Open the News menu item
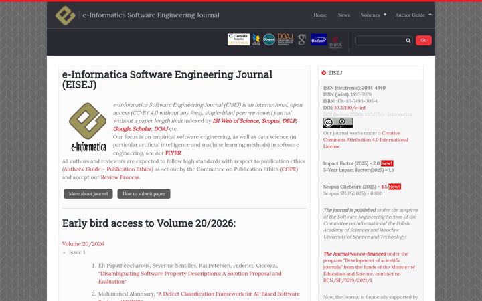This screenshot has width=482, height=301. coord(343,15)
